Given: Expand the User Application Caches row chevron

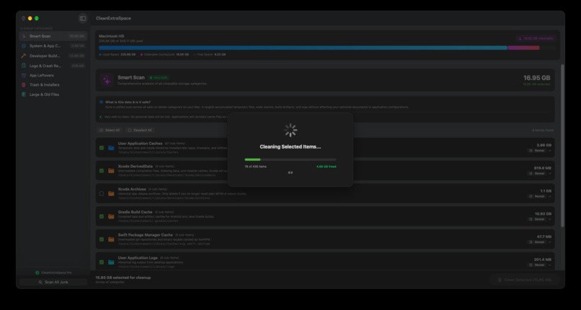Looking at the screenshot, I should [x=550, y=151].
